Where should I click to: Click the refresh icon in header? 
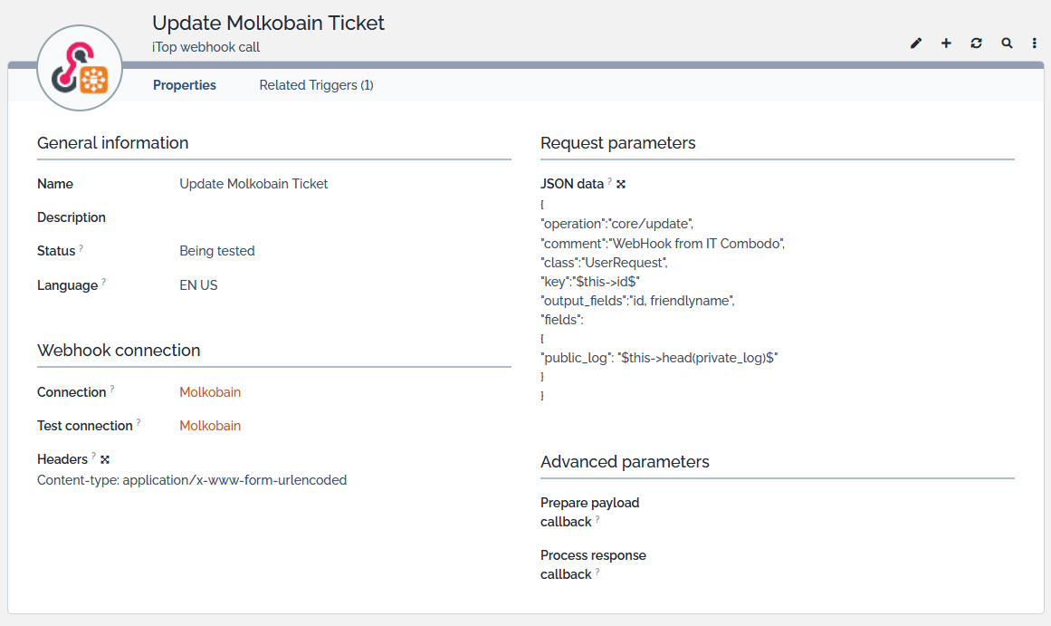976,43
